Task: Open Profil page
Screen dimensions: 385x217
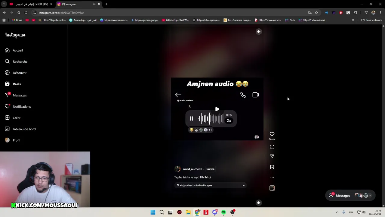Action: click(13, 140)
